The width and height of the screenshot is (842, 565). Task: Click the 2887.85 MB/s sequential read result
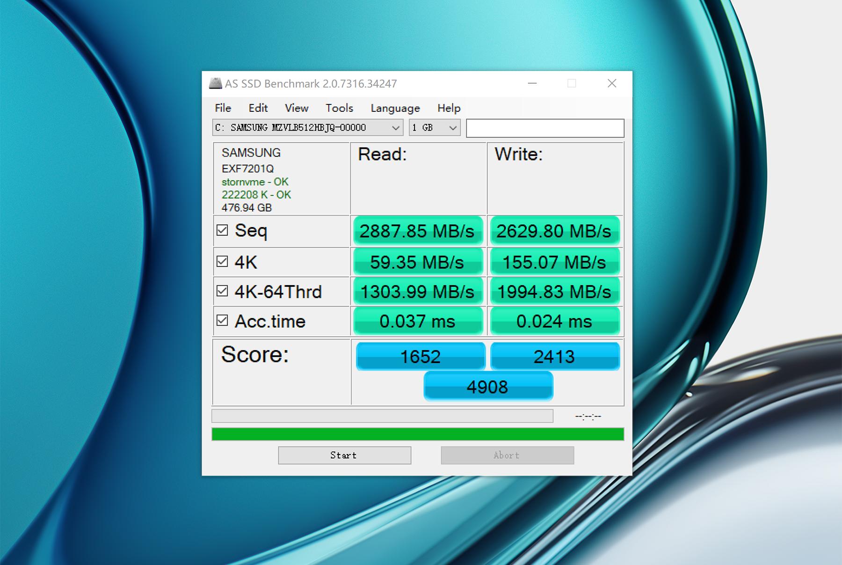pyautogui.click(x=418, y=231)
